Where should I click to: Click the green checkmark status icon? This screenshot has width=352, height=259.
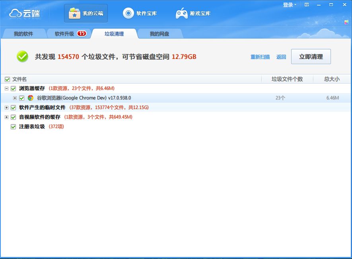pyautogui.click(x=22, y=56)
